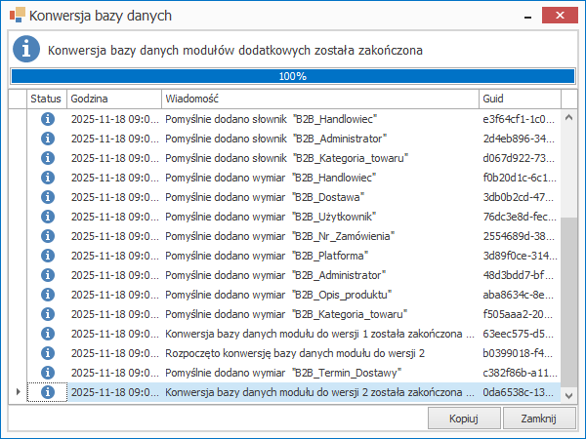The width and height of the screenshot is (586, 439).
Task: Select the row indicator arrow of the last row
Action: pos(17,392)
